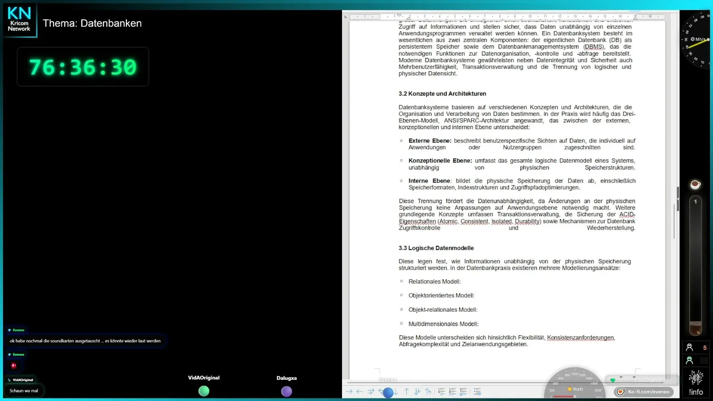713x401 pixels.
Task: Click the first Eveneo username in chat
Action: [x=18, y=330]
